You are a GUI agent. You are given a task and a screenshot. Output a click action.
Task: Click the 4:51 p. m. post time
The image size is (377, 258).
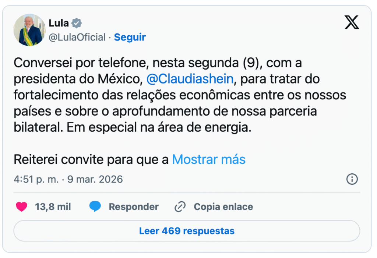36,179
